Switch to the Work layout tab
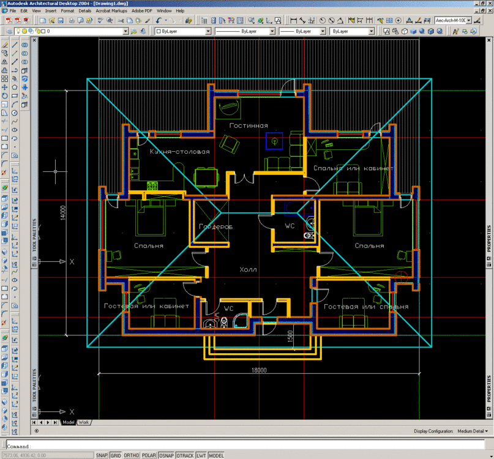Viewport: 494px width, 459px height. 84,422
